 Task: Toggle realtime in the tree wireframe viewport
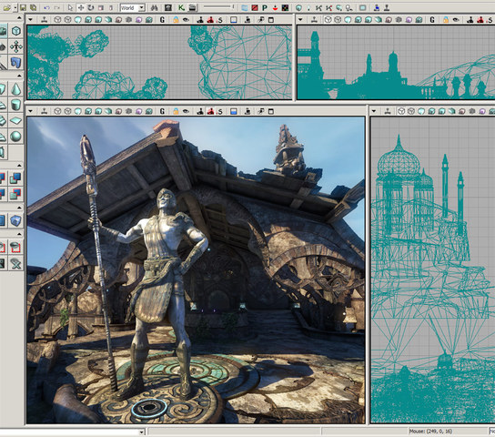[45, 20]
